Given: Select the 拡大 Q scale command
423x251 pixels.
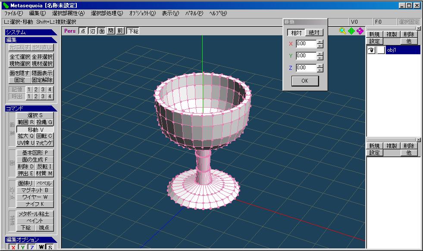Looking at the screenshot, I should 25,136.
